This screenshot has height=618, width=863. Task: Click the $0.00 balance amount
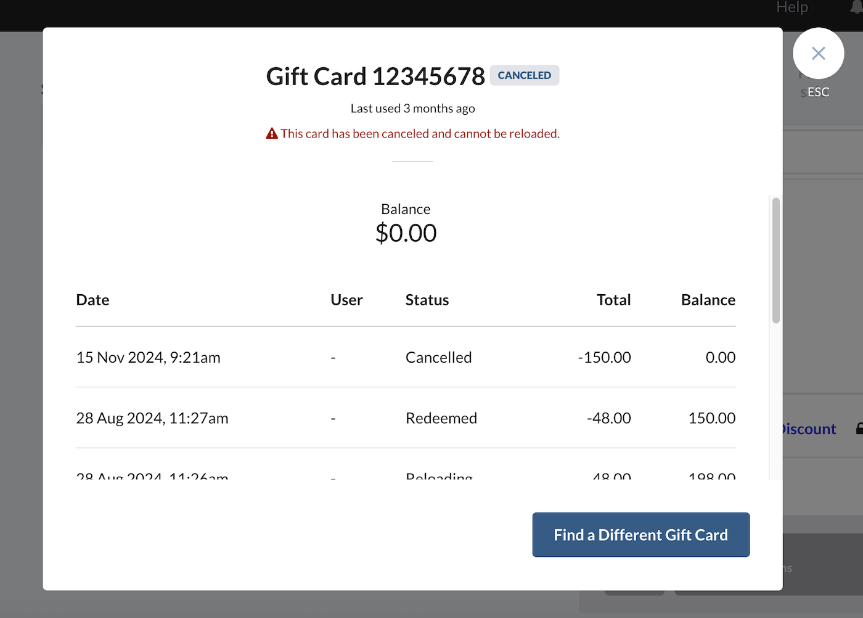(406, 233)
